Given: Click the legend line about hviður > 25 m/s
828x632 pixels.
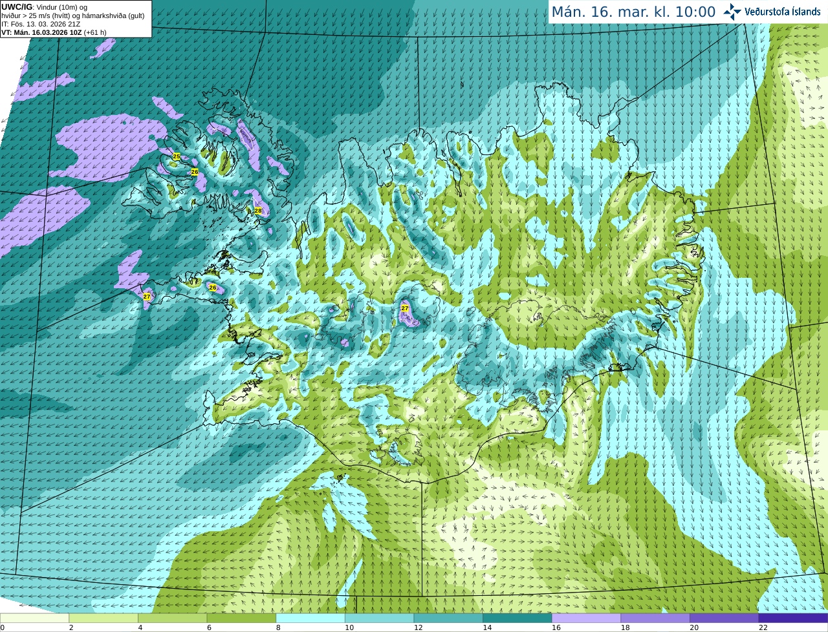Looking at the screenshot, I should [72, 16].
